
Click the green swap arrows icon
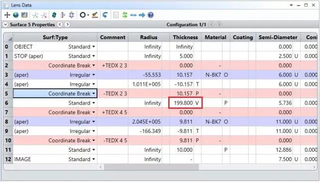(125, 15)
